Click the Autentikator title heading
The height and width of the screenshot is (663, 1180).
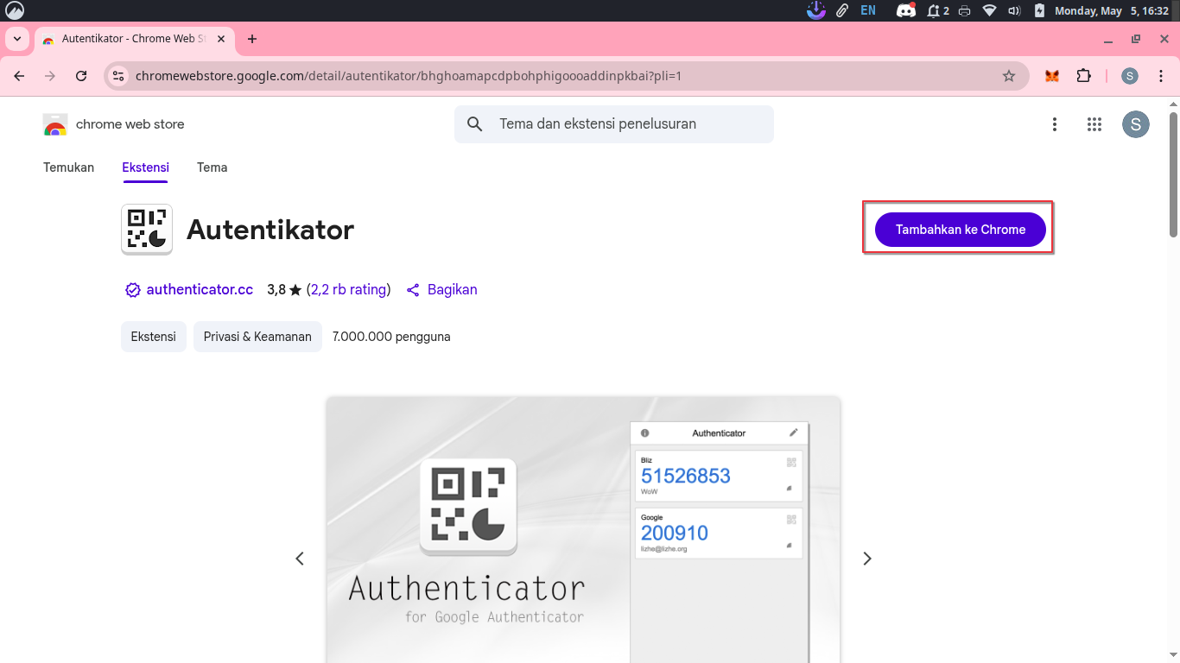click(x=270, y=230)
